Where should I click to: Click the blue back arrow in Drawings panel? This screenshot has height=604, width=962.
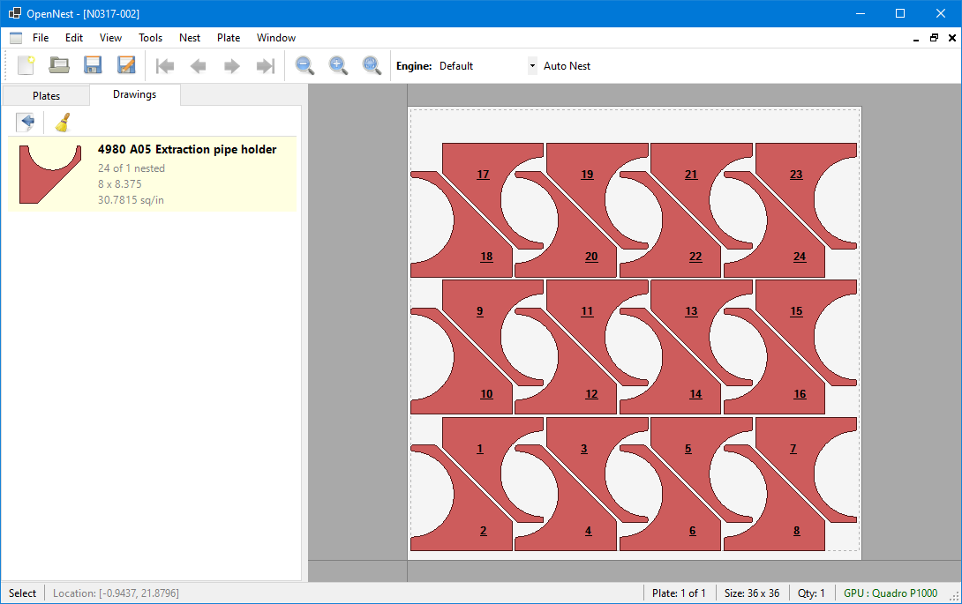(x=27, y=122)
